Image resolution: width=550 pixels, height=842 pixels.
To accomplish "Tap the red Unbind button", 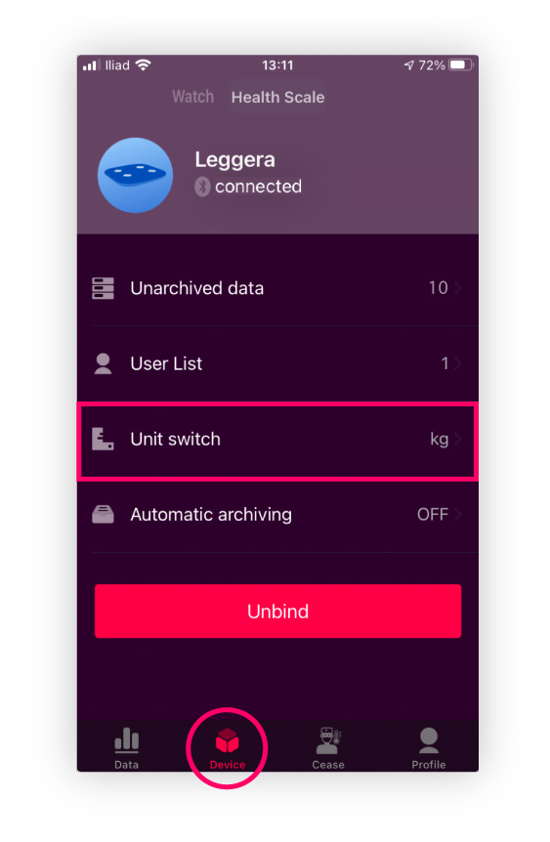I will tap(277, 611).
